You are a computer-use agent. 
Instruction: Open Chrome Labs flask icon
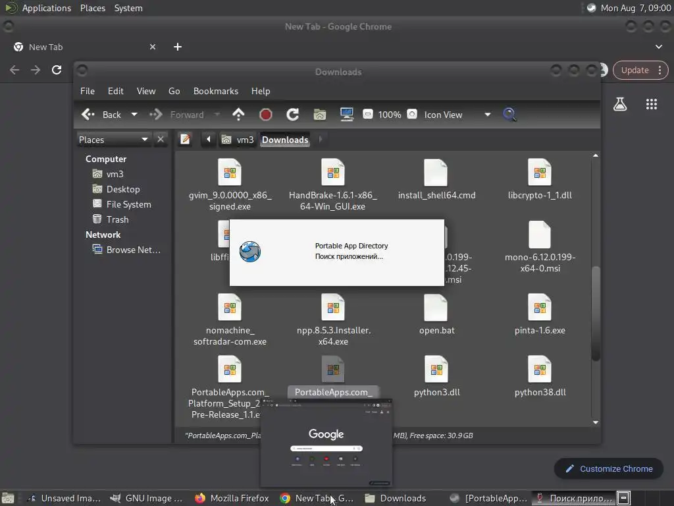[620, 104]
